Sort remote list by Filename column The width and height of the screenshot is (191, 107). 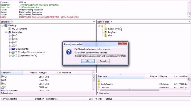(121, 77)
